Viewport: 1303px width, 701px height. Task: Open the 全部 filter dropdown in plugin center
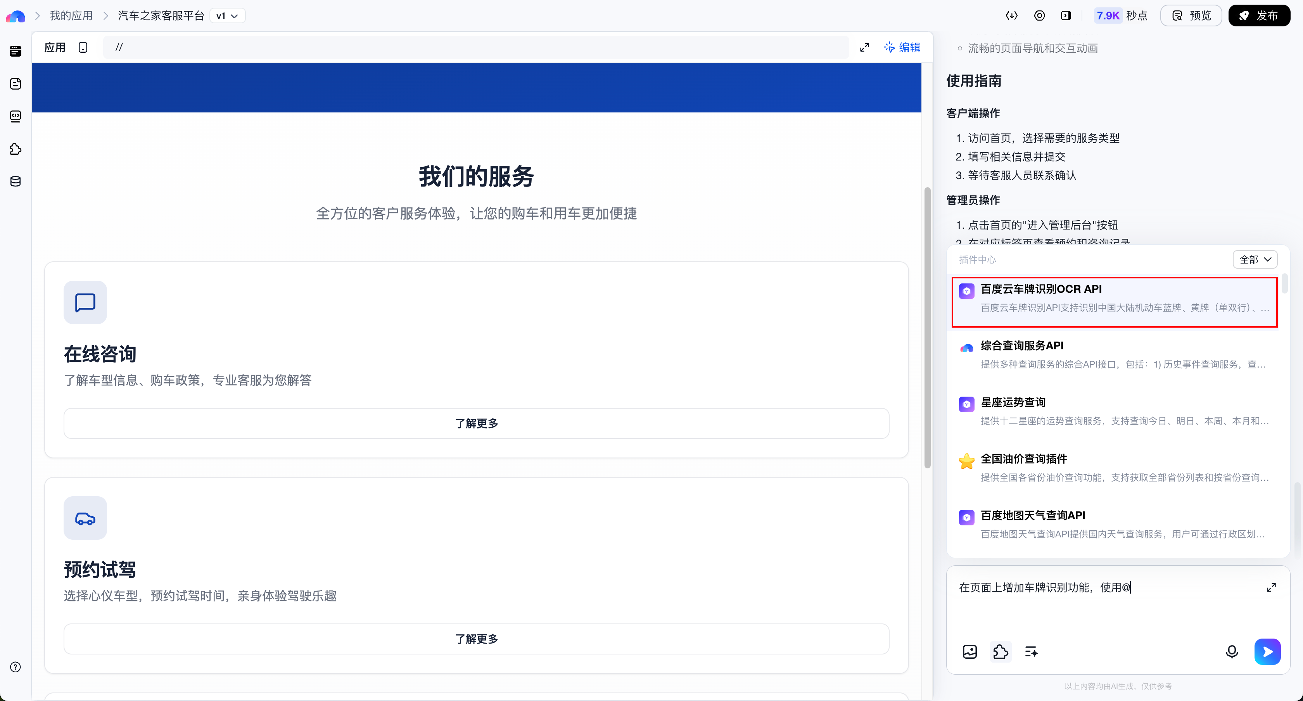click(x=1255, y=259)
